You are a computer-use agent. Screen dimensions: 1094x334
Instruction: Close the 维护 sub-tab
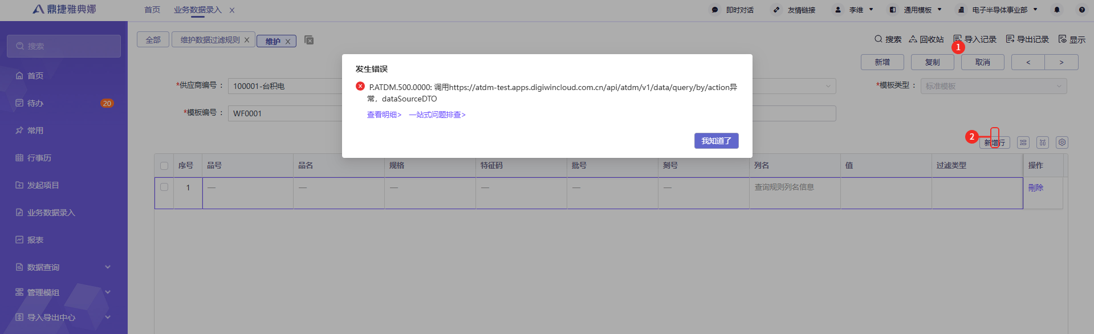(288, 42)
